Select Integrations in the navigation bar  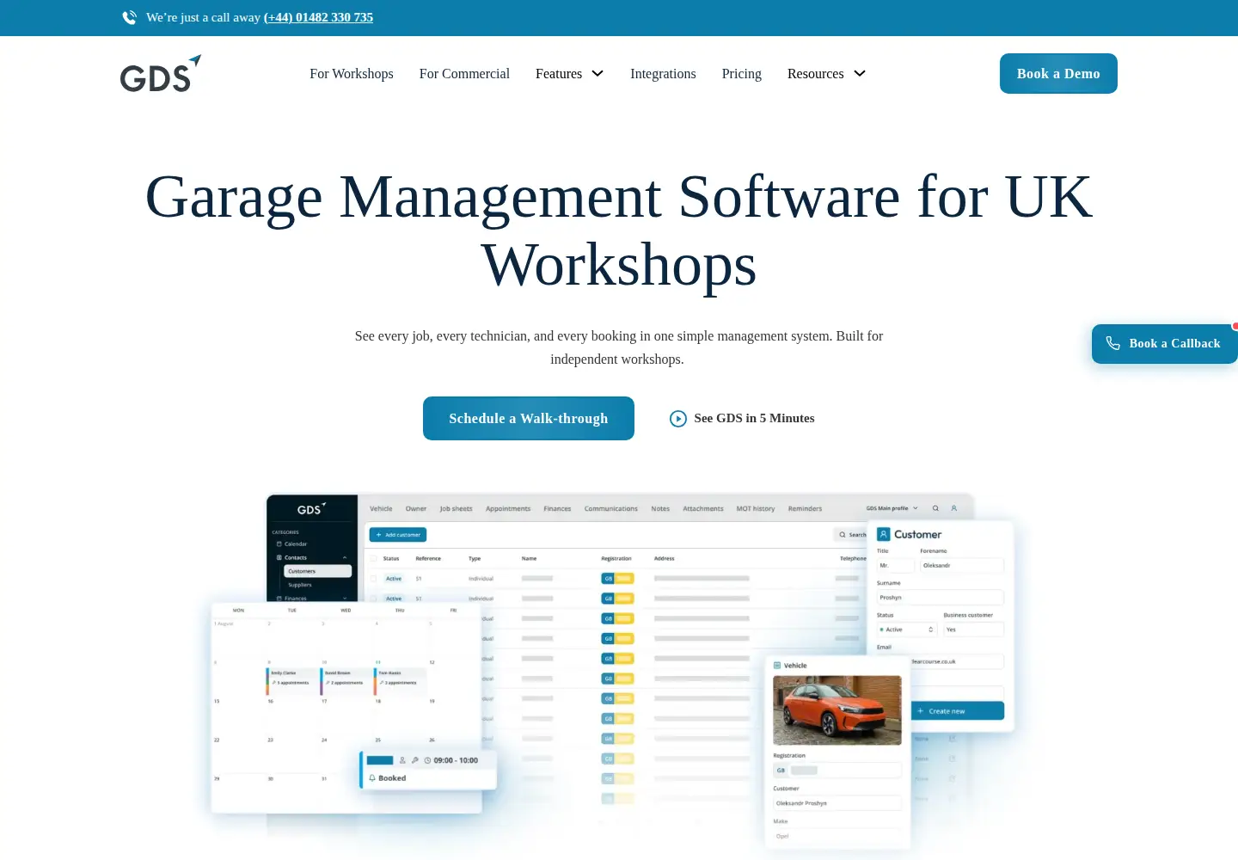point(663,74)
